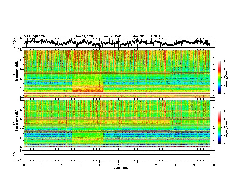Click the 'ch.1(V)' waveform axis label
This screenshot has width=240, height=185.
click(x=15, y=43)
